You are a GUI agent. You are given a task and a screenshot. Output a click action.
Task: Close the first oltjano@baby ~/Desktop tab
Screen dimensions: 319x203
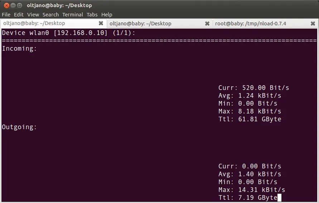101,24
